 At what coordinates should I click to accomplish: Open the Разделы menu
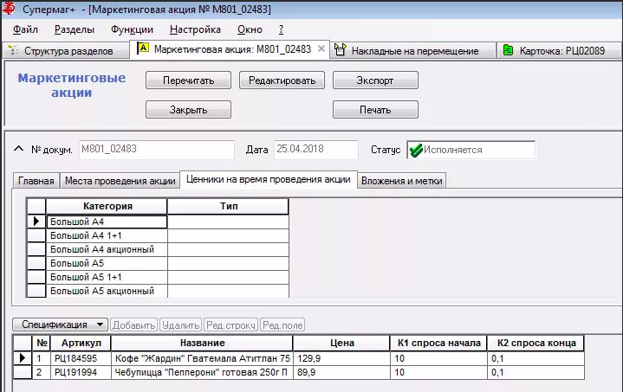coord(75,29)
